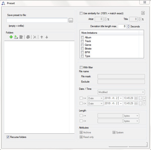Screen dimensions: 151x150
Task: Move folder up with the up arrow
Action: [42, 37]
